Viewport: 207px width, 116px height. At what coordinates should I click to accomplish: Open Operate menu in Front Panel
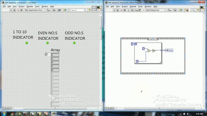(x=29, y=6)
